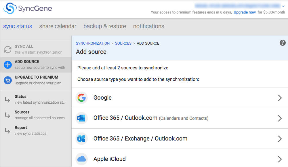Click the SyncGene logo
The height and width of the screenshot is (167, 288).
[x=28, y=8]
